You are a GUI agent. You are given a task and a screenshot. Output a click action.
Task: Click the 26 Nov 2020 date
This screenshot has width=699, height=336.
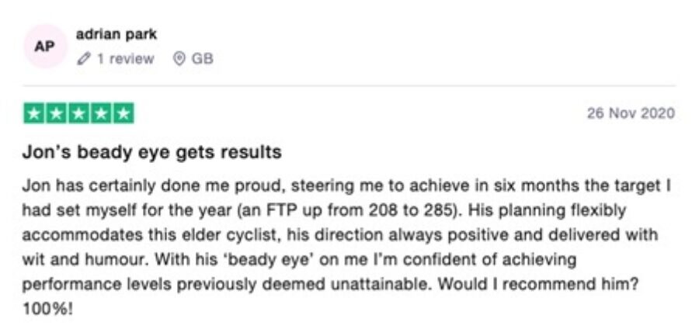pyautogui.click(x=631, y=113)
